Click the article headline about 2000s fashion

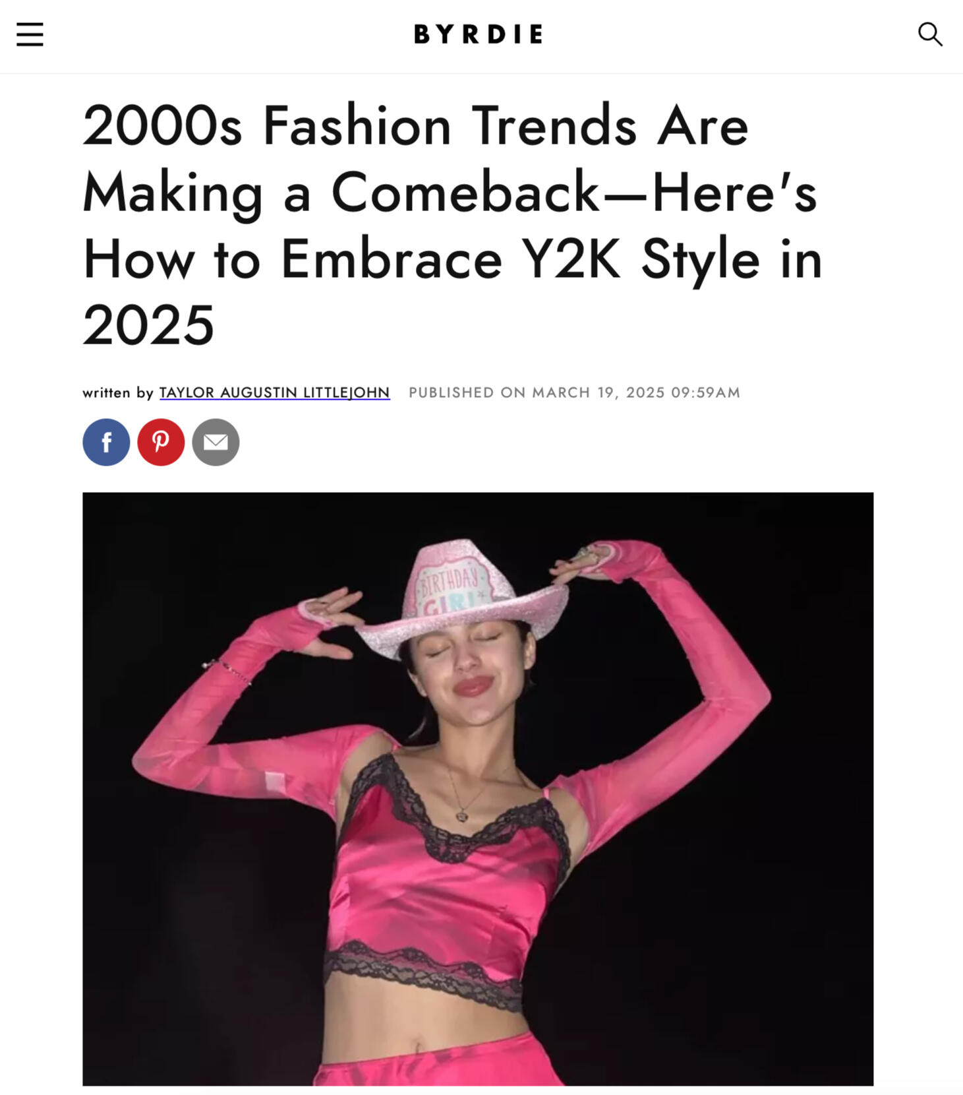pyautogui.click(x=452, y=224)
